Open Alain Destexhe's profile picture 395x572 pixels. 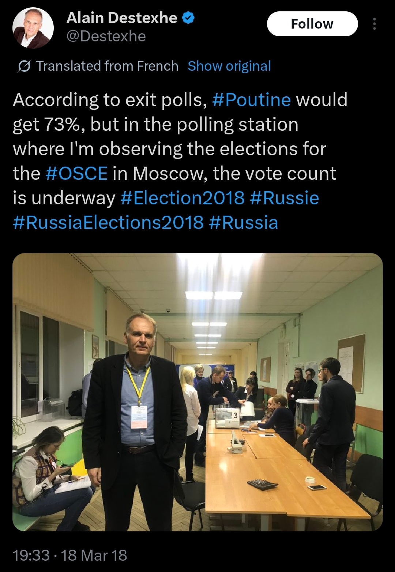[33, 28]
